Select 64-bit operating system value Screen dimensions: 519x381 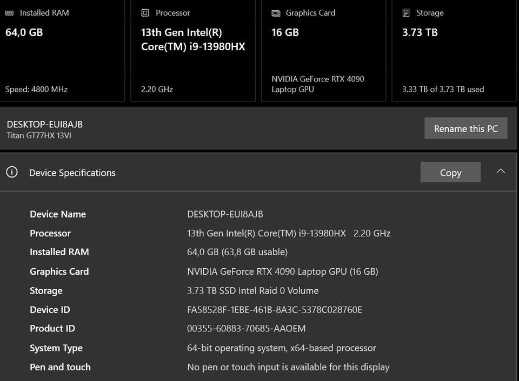pyautogui.click(x=282, y=348)
